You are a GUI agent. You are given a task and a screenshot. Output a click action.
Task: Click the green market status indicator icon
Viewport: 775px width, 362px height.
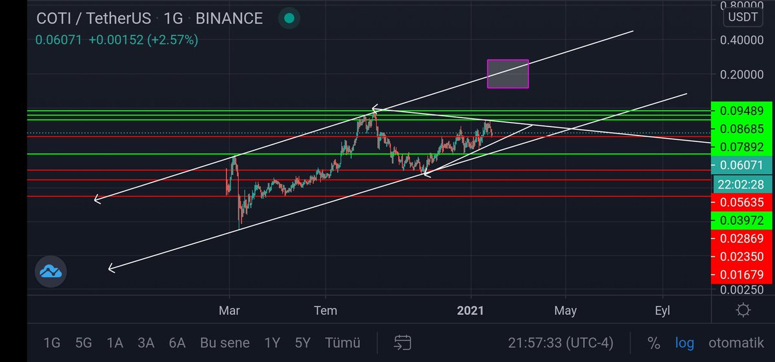[x=290, y=19]
